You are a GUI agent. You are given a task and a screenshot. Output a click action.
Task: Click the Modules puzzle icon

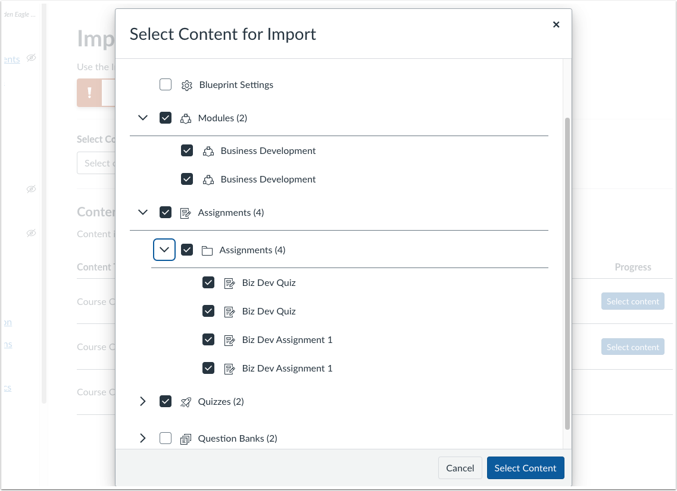coord(186,118)
